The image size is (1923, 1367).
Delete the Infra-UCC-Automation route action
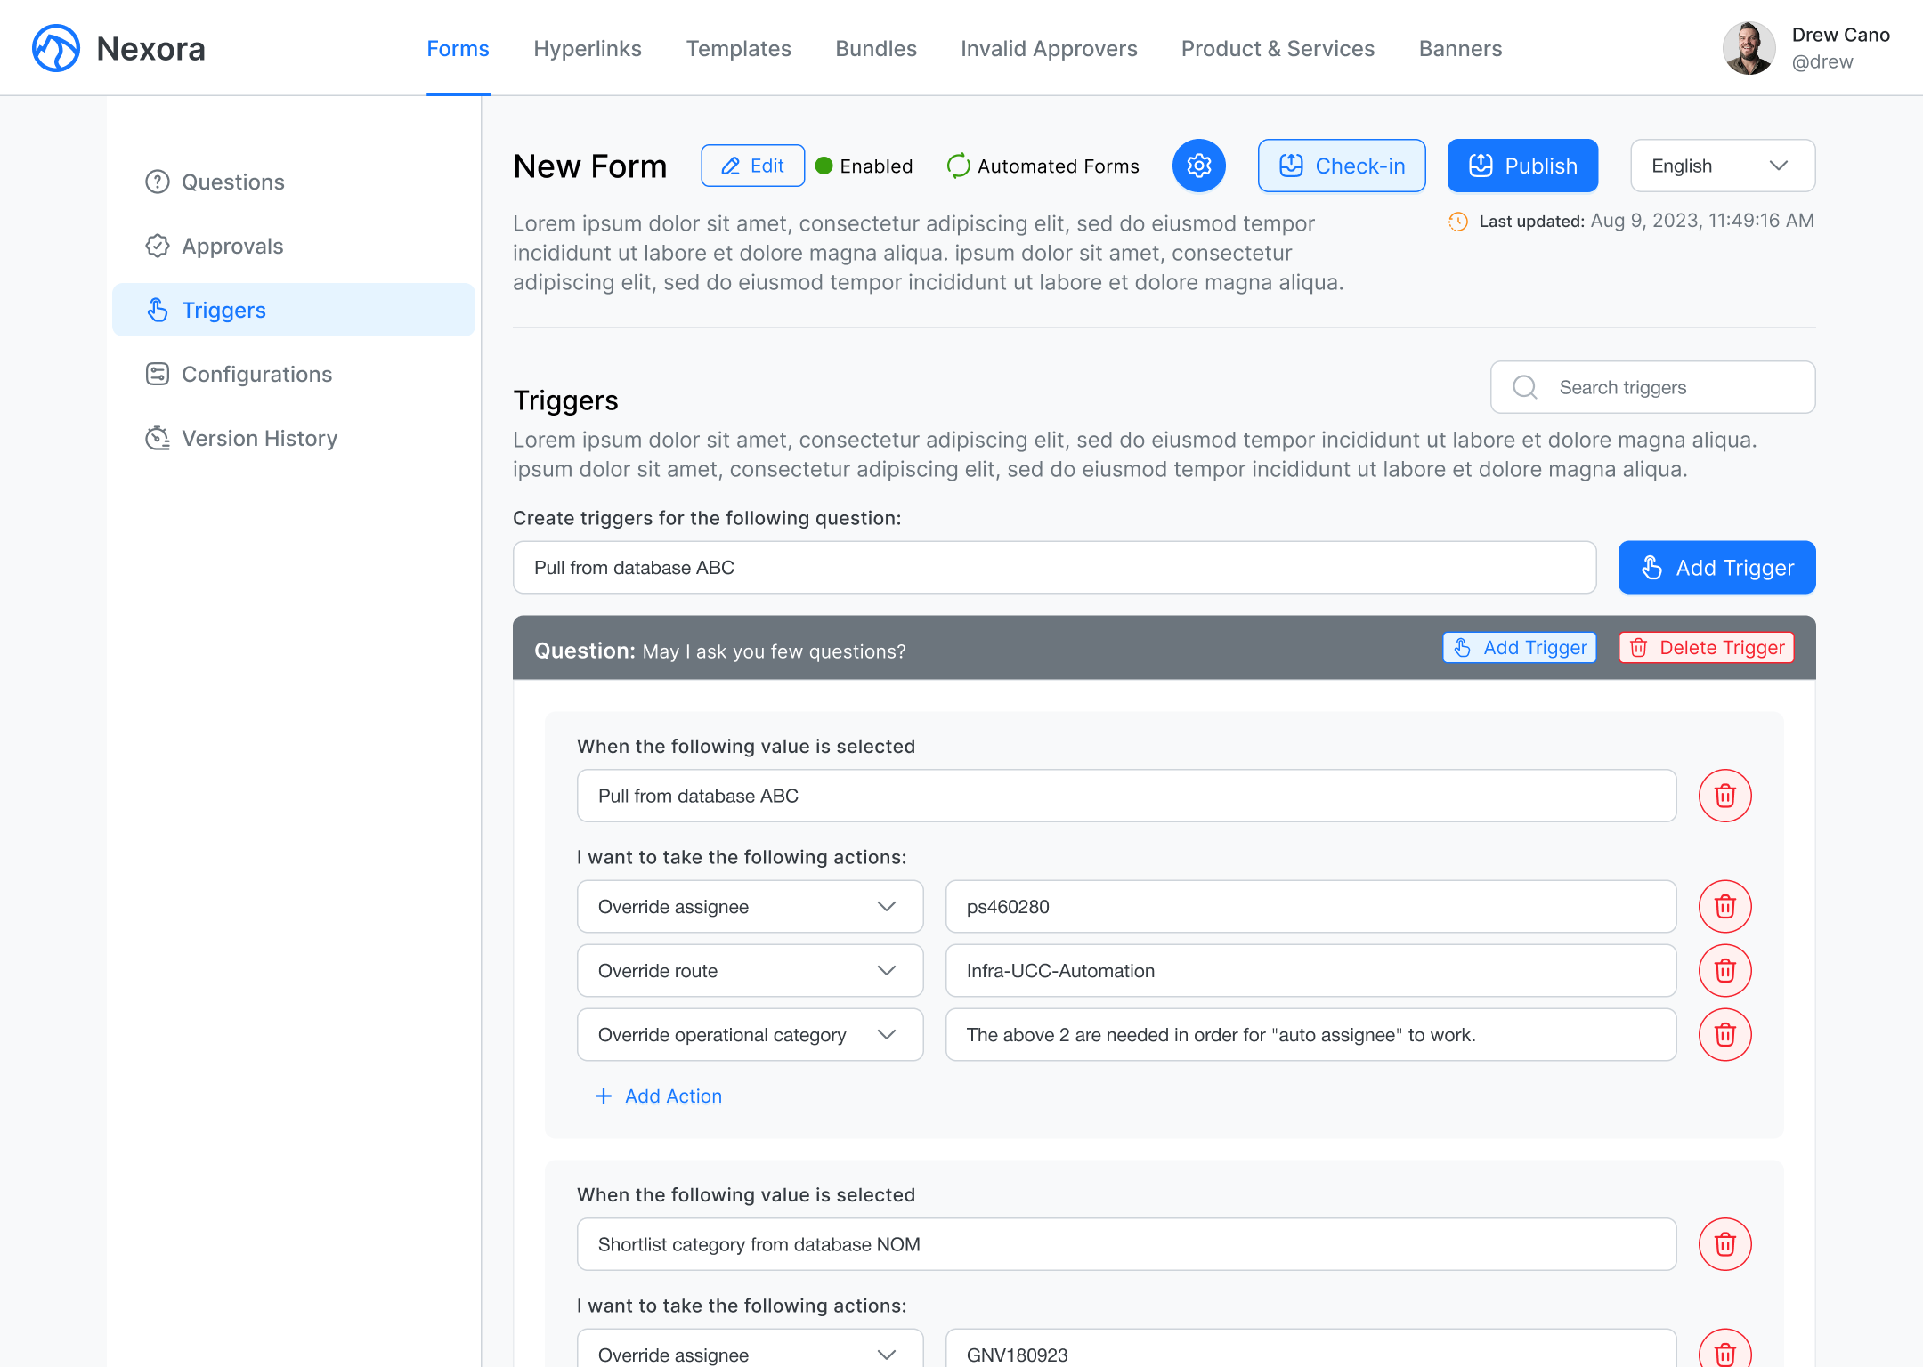[1724, 970]
